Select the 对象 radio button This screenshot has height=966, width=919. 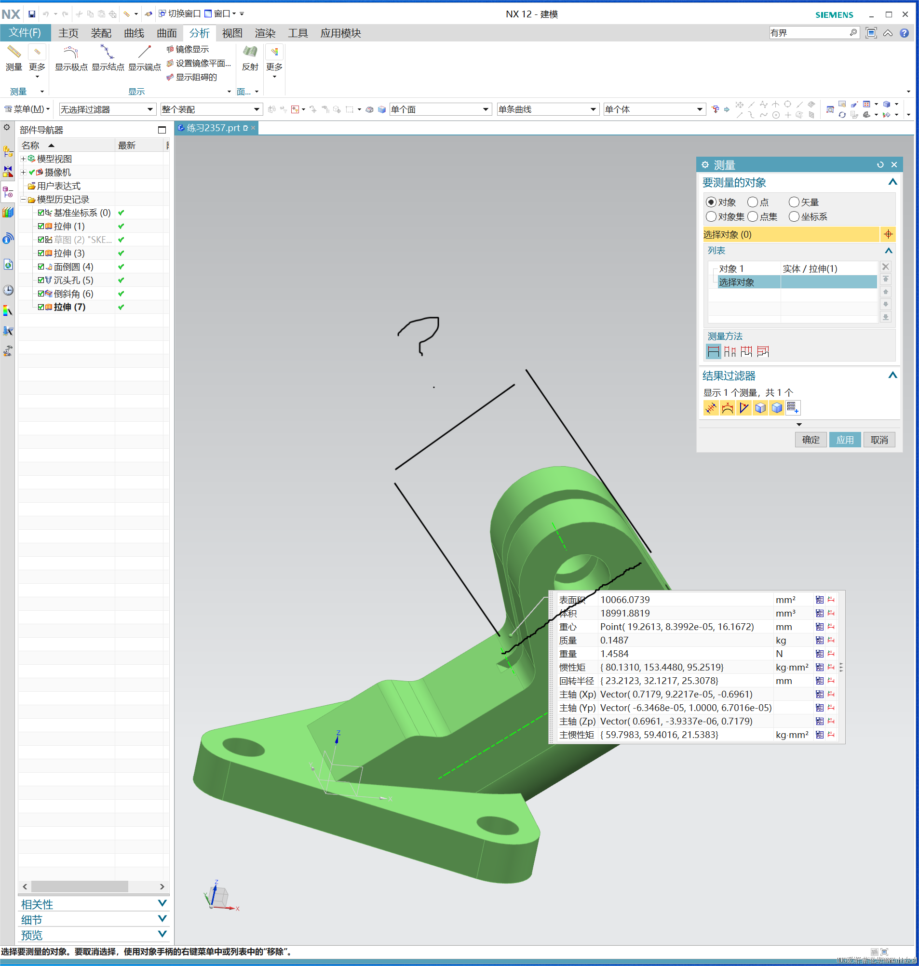pos(711,202)
